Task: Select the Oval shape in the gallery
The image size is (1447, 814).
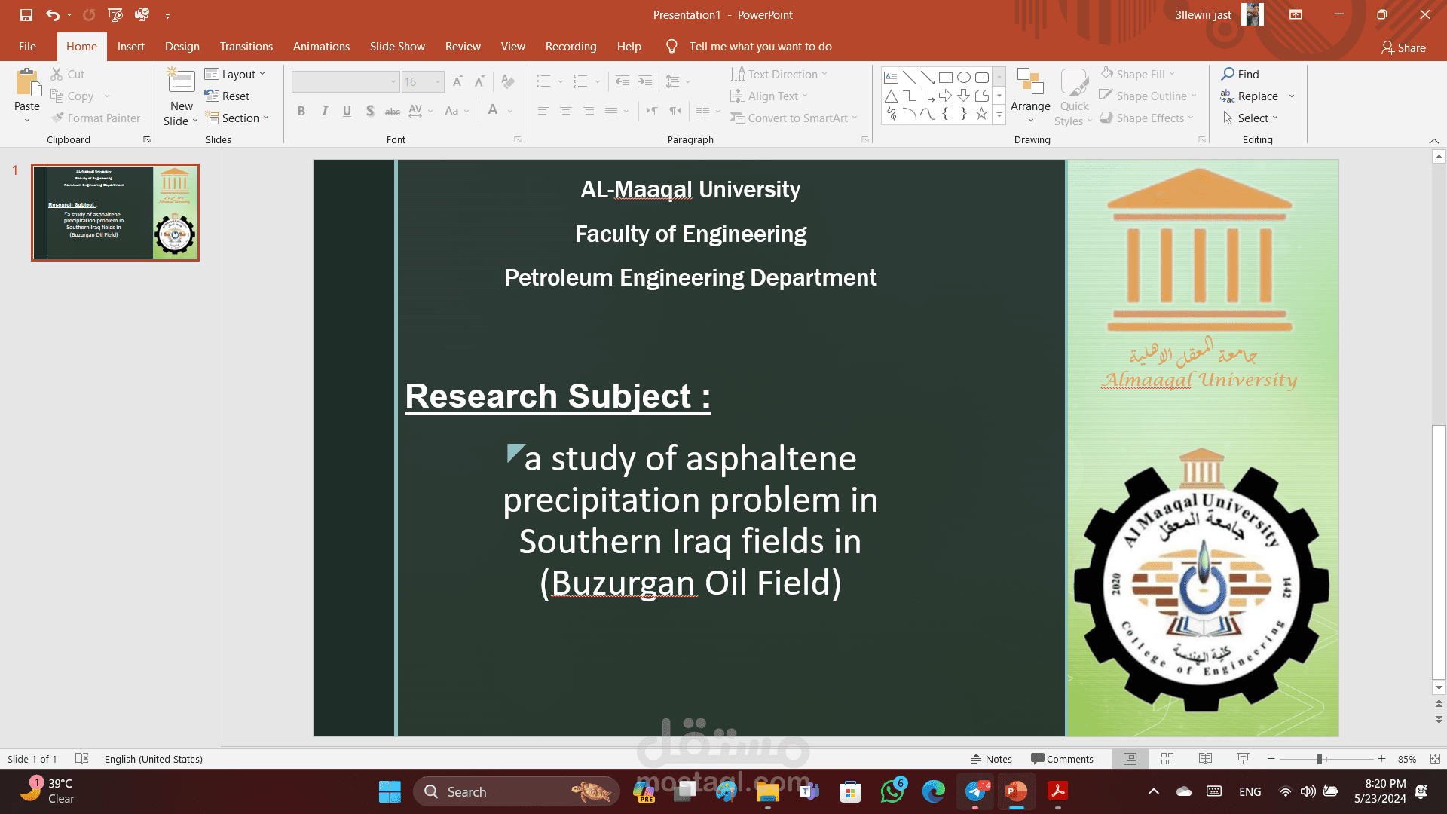Action: [964, 77]
